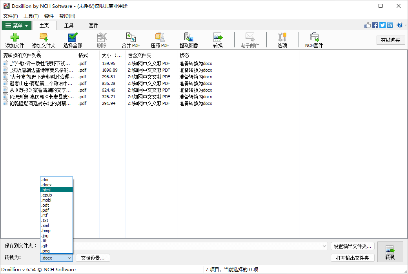The width and height of the screenshot is (408, 274).
Task: Choose .txt in the format list
Action: (x=56, y=220)
